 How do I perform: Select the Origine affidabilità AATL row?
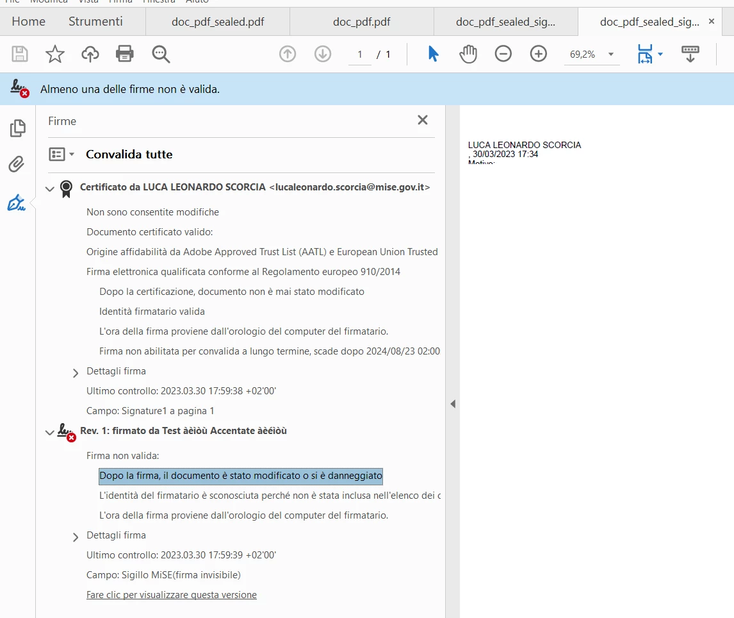coord(262,251)
